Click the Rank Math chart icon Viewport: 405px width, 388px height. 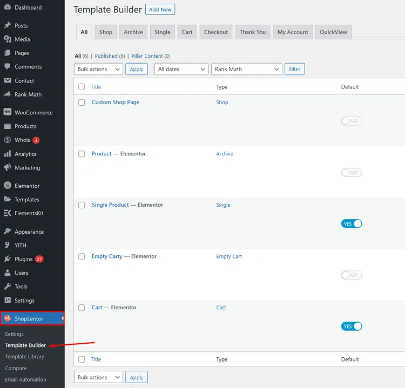tap(8, 94)
